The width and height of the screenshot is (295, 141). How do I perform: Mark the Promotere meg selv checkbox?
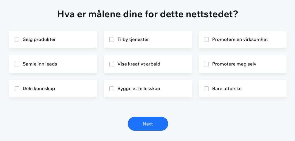[206, 64]
